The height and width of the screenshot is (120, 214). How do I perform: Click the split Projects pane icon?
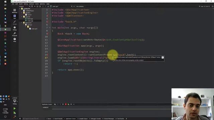(x=37, y=6)
